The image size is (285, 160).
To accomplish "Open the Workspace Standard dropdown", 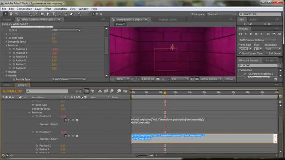I will (x=222, y=14).
